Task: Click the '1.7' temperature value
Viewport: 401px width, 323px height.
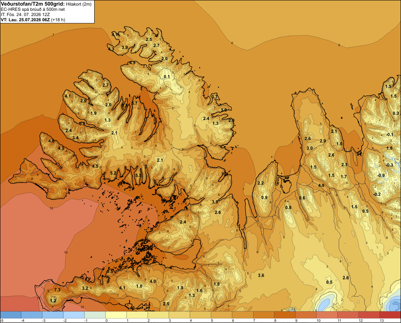Action: pos(344,177)
